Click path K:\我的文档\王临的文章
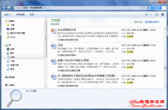This screenshot has height=110, width=168. point(69,71)
